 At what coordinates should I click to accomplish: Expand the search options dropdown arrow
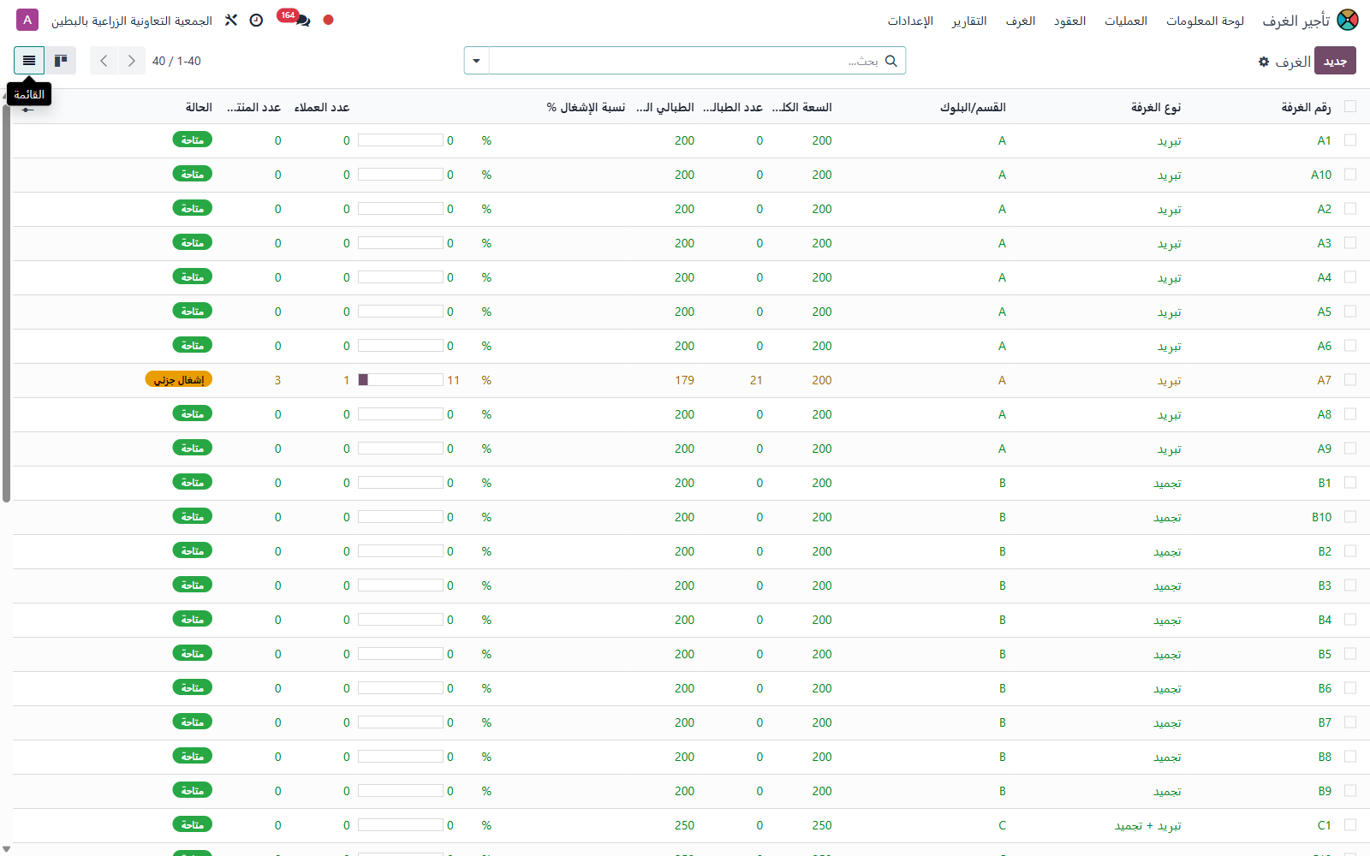[x=477, y=61]
